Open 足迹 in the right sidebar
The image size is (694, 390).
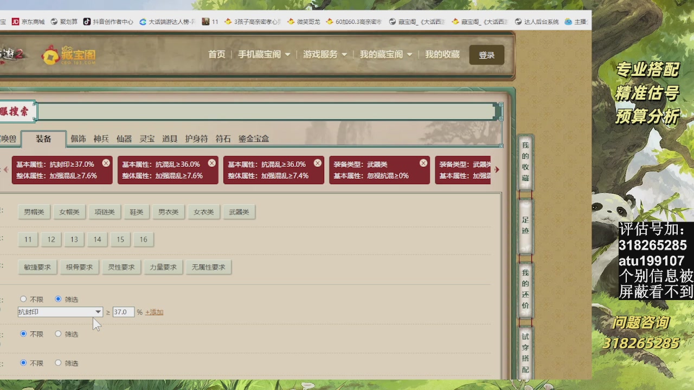click(x=525, y=225)
